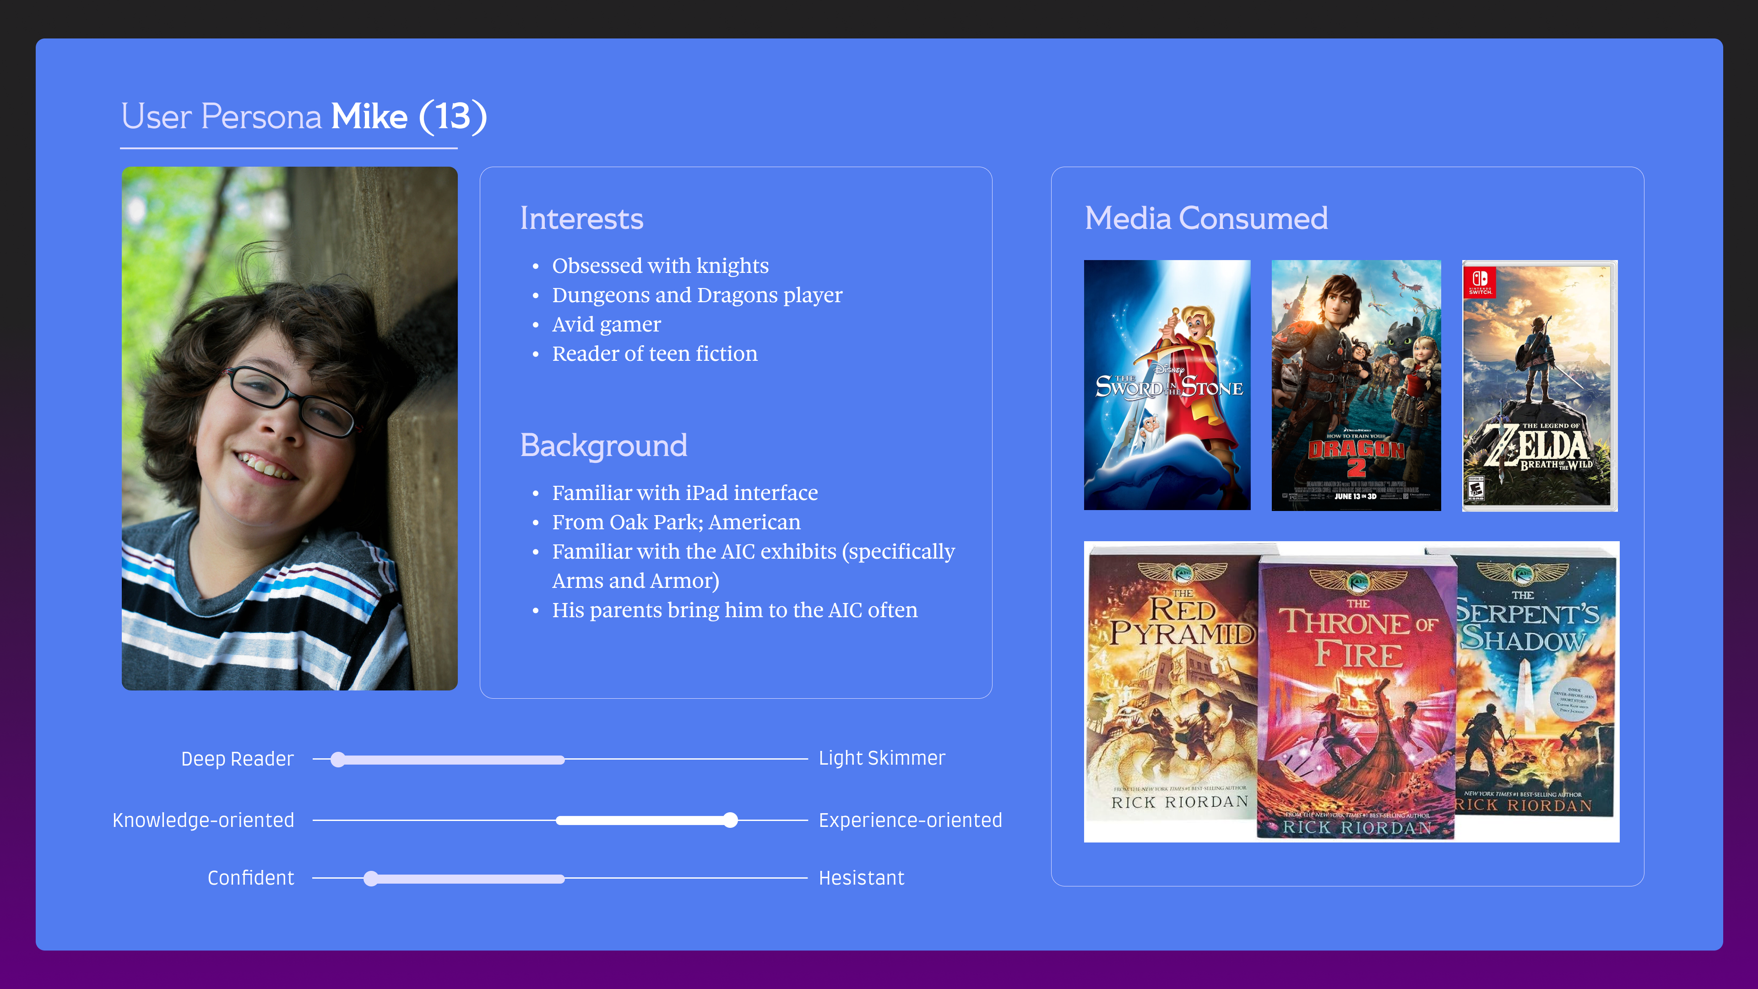Select the 'Media Consumed' heading
This screenshot has height=989, width=1758.
pos(1206,218)
